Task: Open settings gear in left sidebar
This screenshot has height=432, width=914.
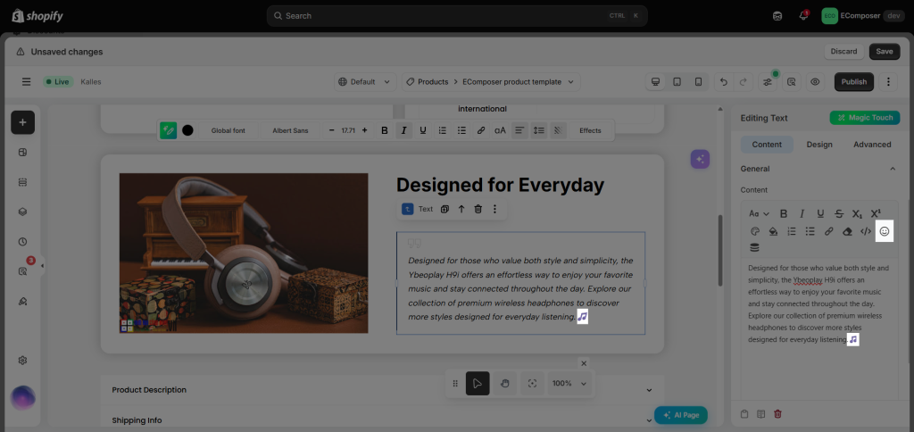Action: 22,361
